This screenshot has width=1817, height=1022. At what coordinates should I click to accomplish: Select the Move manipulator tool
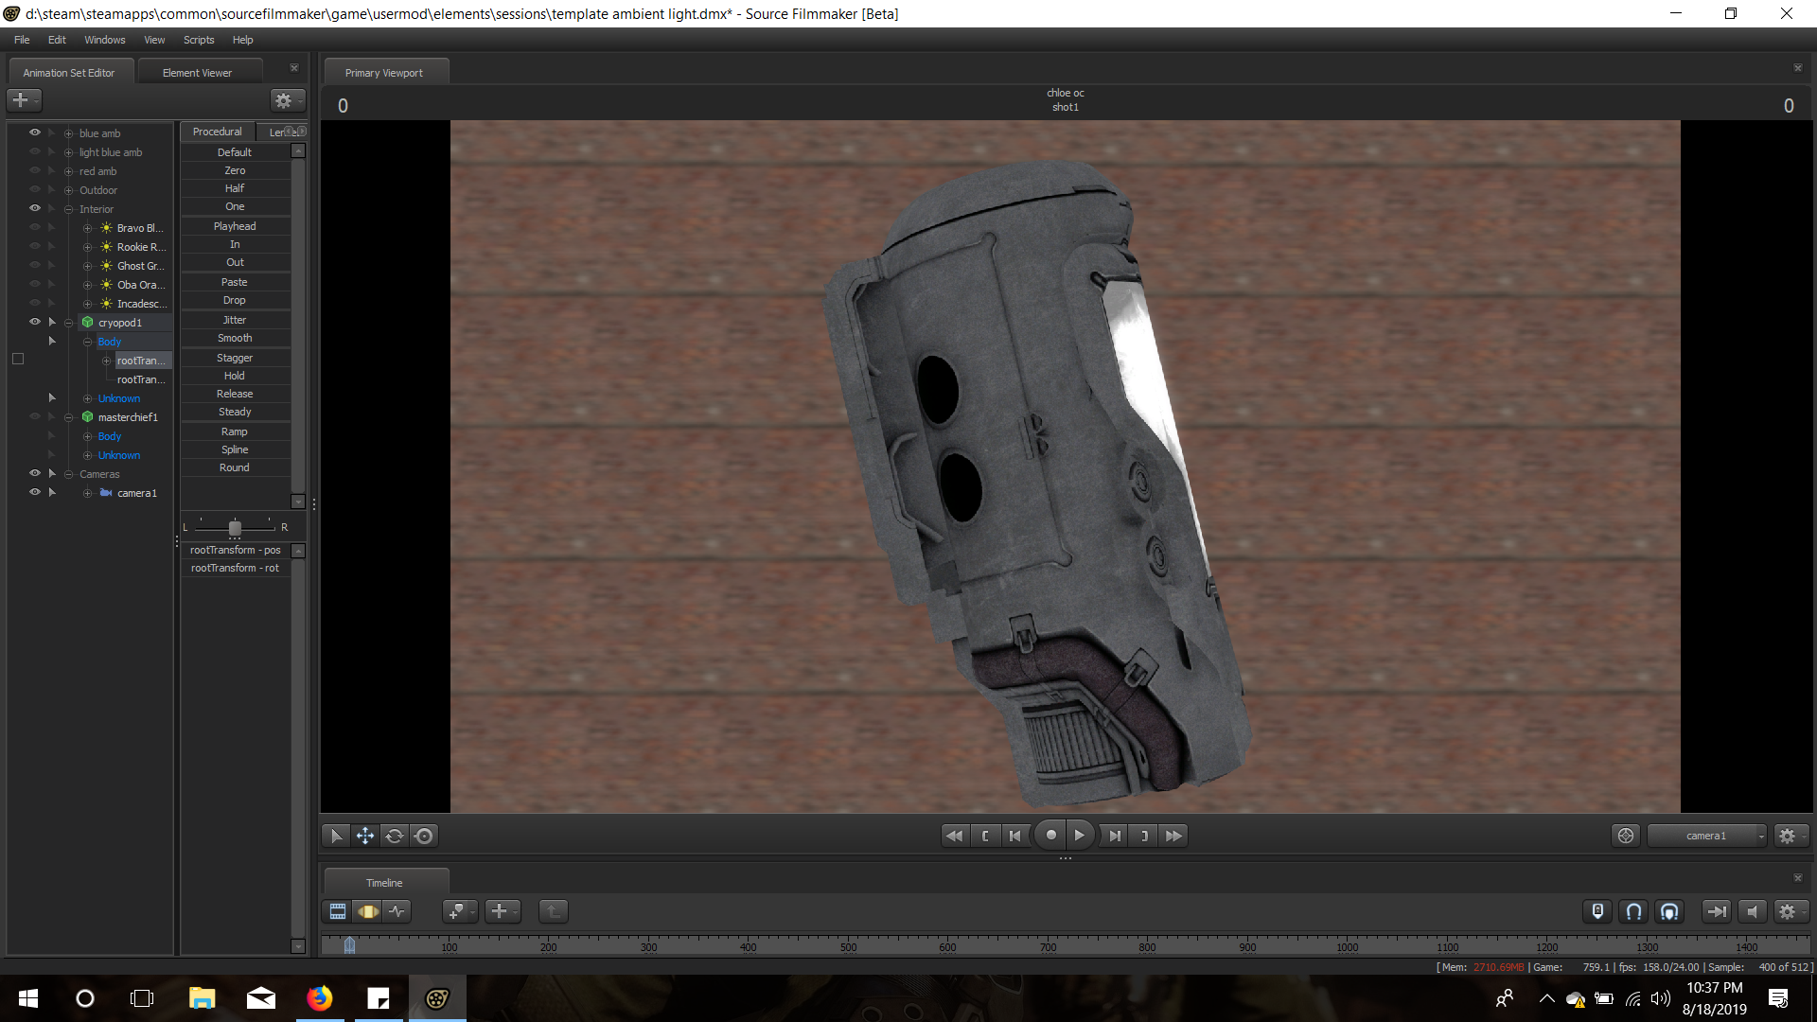(x=364, y=836)
